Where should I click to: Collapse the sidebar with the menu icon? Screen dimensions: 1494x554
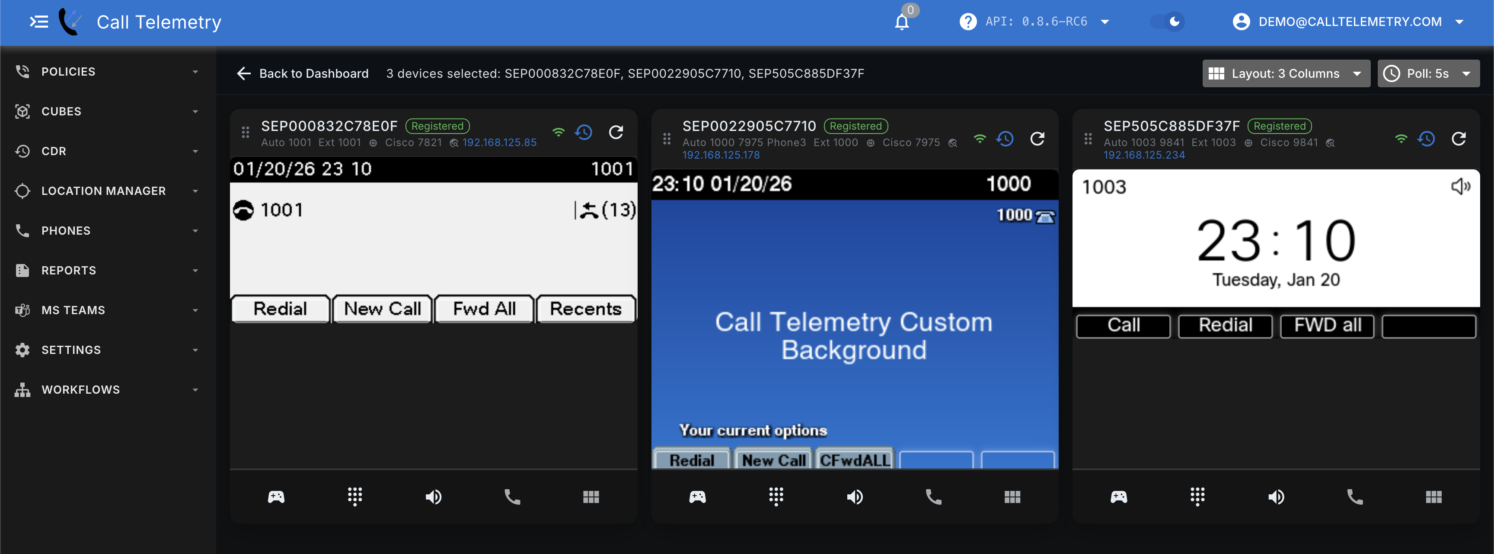point(39,22)
